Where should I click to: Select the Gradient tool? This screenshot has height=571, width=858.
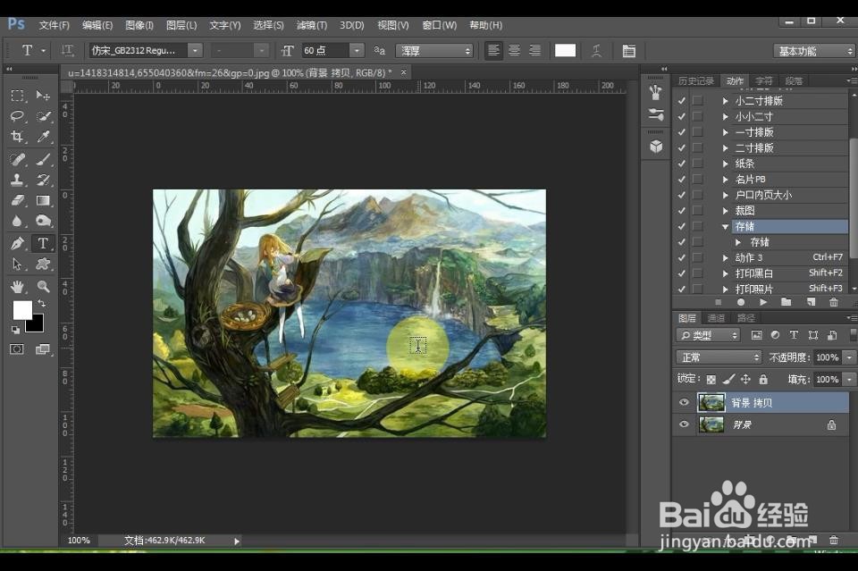click(x=43, y=200)
